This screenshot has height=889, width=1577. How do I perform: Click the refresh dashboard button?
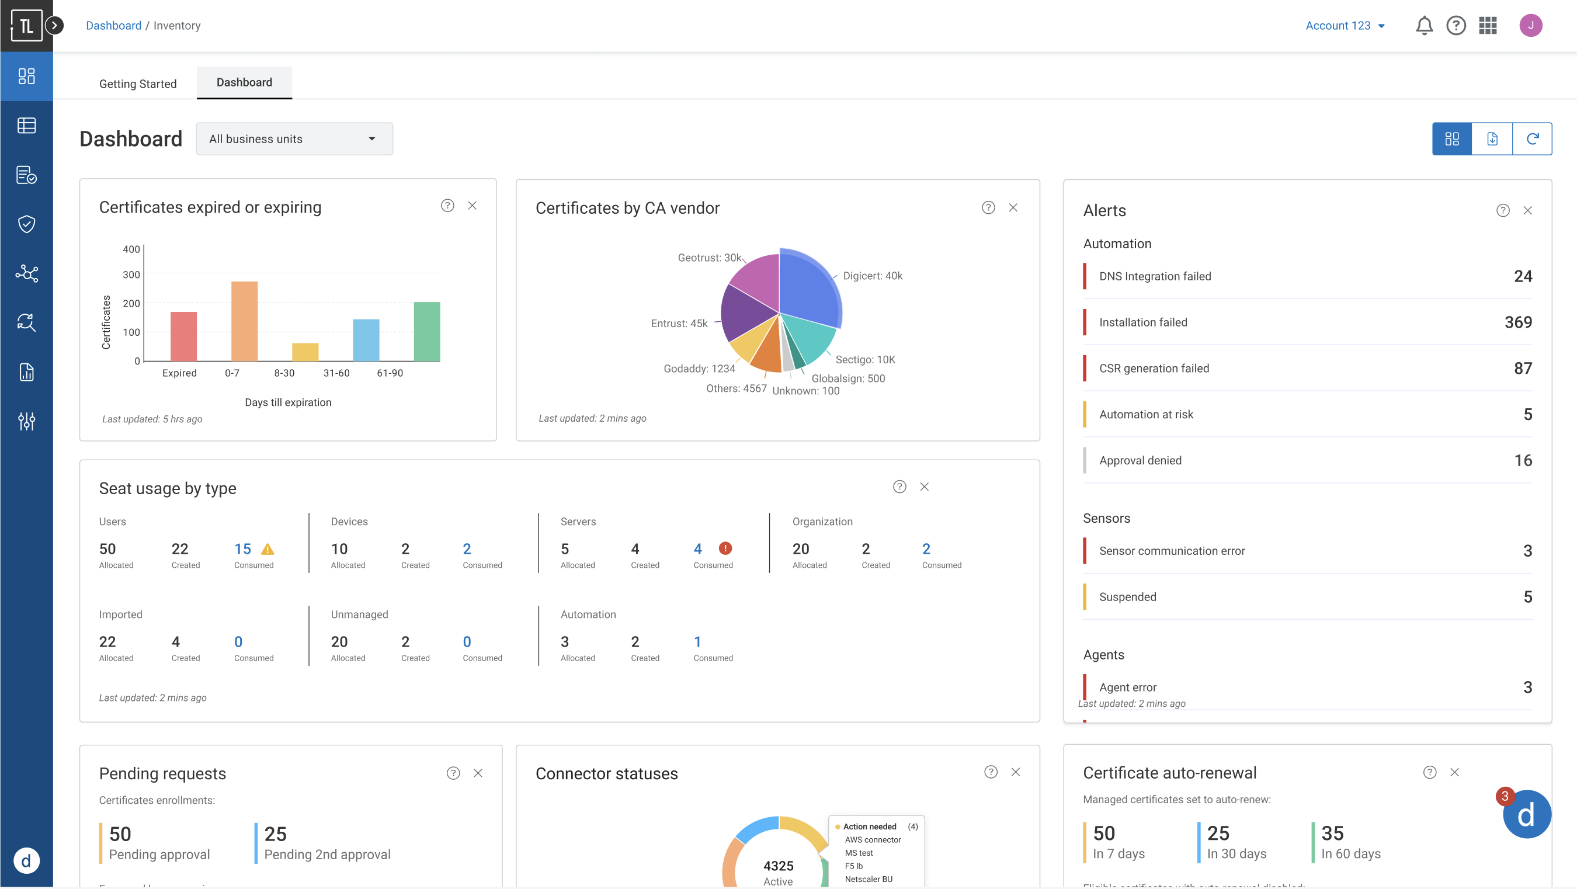(x=1532, y=139)
